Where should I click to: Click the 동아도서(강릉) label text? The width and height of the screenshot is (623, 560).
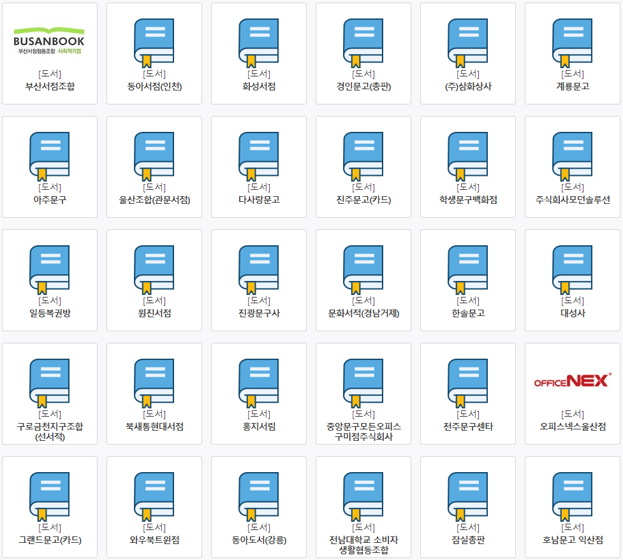[259, 540]
